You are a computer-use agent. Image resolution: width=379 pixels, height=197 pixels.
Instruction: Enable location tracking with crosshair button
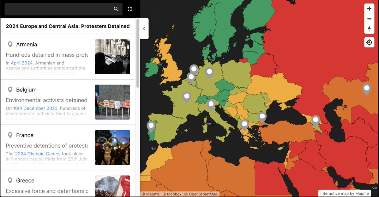[369, 42]
